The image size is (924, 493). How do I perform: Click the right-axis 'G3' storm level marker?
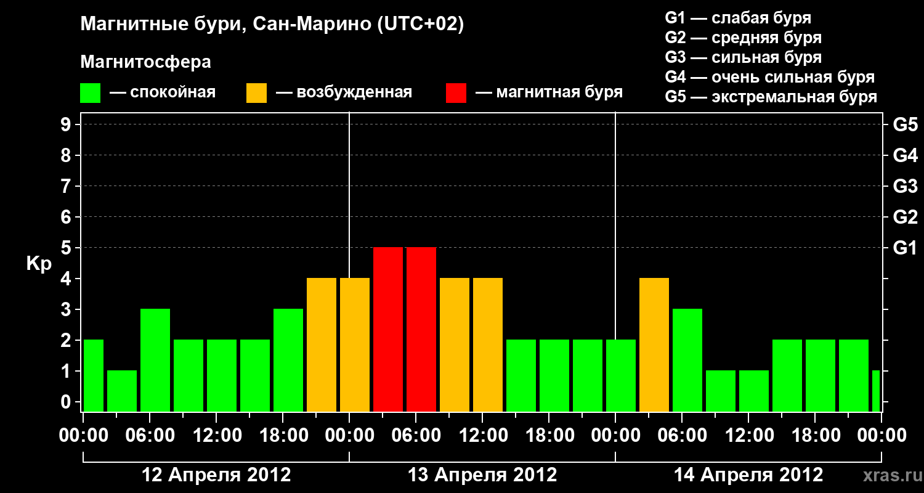(x=905, y=186)
